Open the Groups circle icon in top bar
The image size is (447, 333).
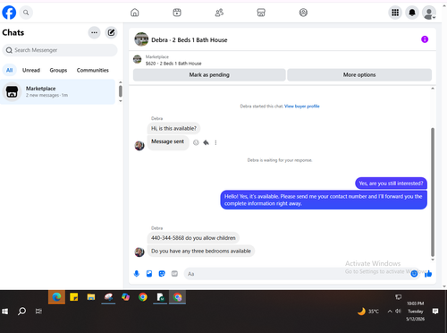coord(303,13)
